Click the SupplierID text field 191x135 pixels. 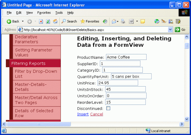(120, 63)
